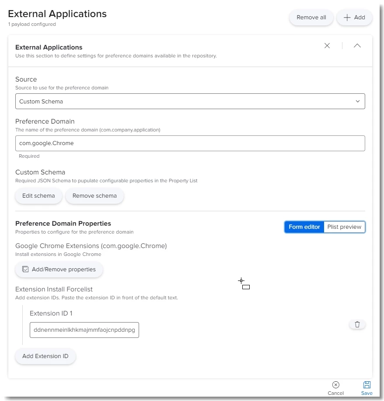Click the 'Google Chrome Extensions (com.google.Chrome)' heading
The height and width of the screenshot is (401, 384).
click(91, 246)
